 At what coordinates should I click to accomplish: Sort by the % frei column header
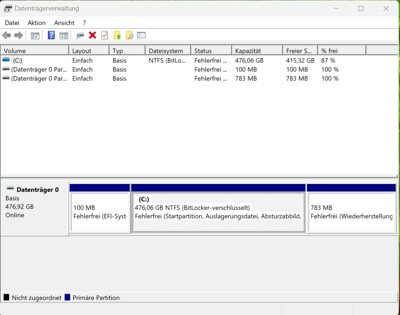click(x=342, y=51)
